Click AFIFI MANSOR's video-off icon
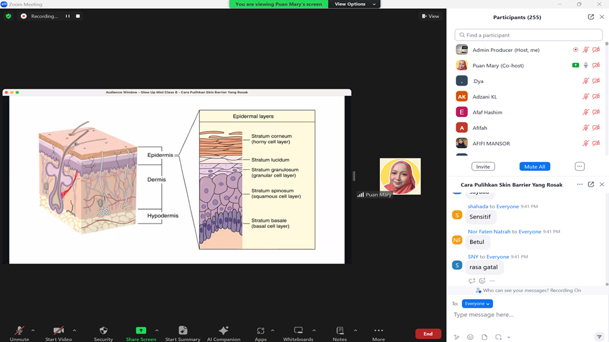The height and width of the screenshot is (342, 609). pyautogui.click(x=596, y=143)
